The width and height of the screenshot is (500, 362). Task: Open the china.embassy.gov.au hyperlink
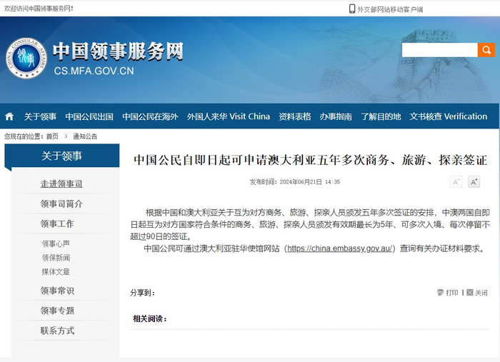339,248
